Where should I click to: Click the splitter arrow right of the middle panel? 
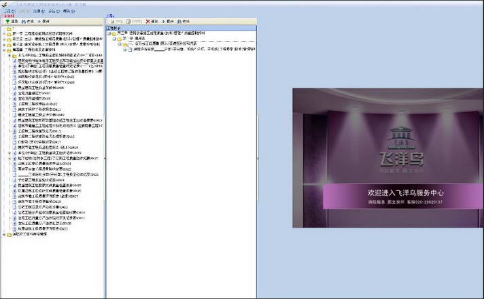coord(258,158)
